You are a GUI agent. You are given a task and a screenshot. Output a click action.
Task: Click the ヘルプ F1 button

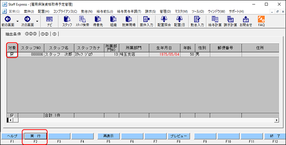12,136
